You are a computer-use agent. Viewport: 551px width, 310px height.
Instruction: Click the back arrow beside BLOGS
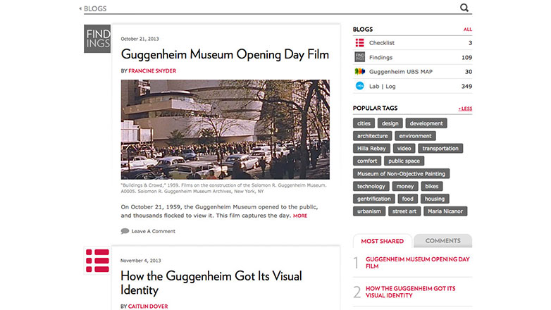click(80, 8)
